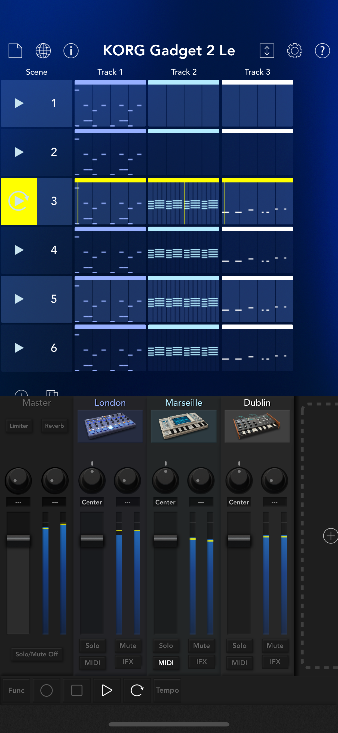Open the info circle icon

click(71, 51)
